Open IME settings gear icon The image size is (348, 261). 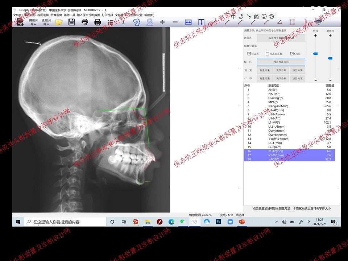tap(272, 16)
